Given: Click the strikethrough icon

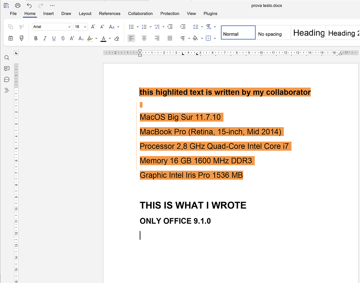Looking at the screenshot, I should tap(63, 38).
